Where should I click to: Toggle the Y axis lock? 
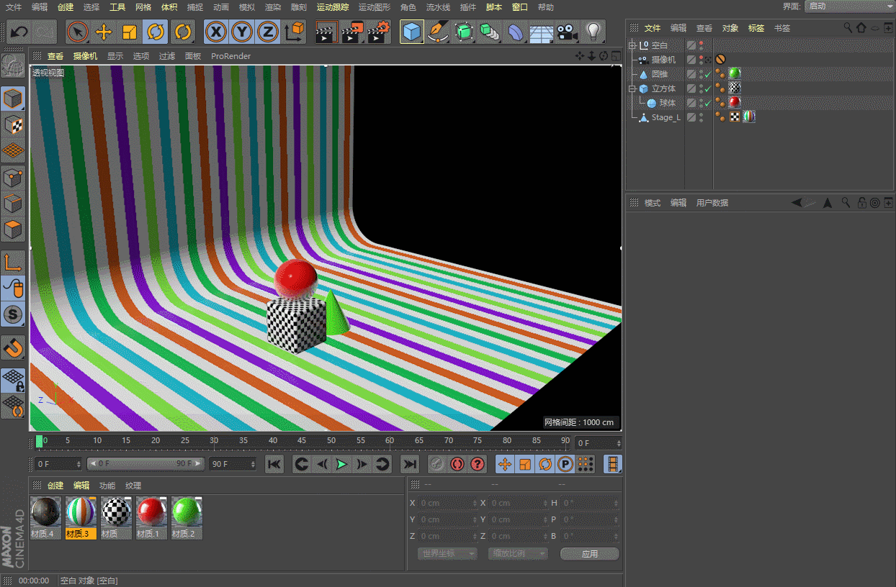coord(241,32)
